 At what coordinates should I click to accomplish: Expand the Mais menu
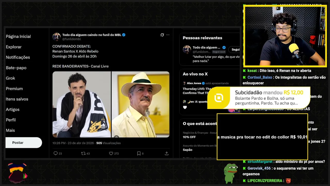click(x=10, y=130)
